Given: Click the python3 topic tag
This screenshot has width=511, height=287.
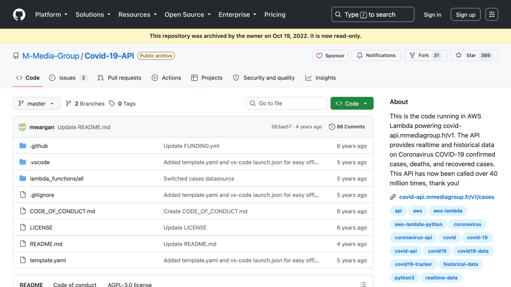Looking at the screenshot, I should tap(404, 278).
